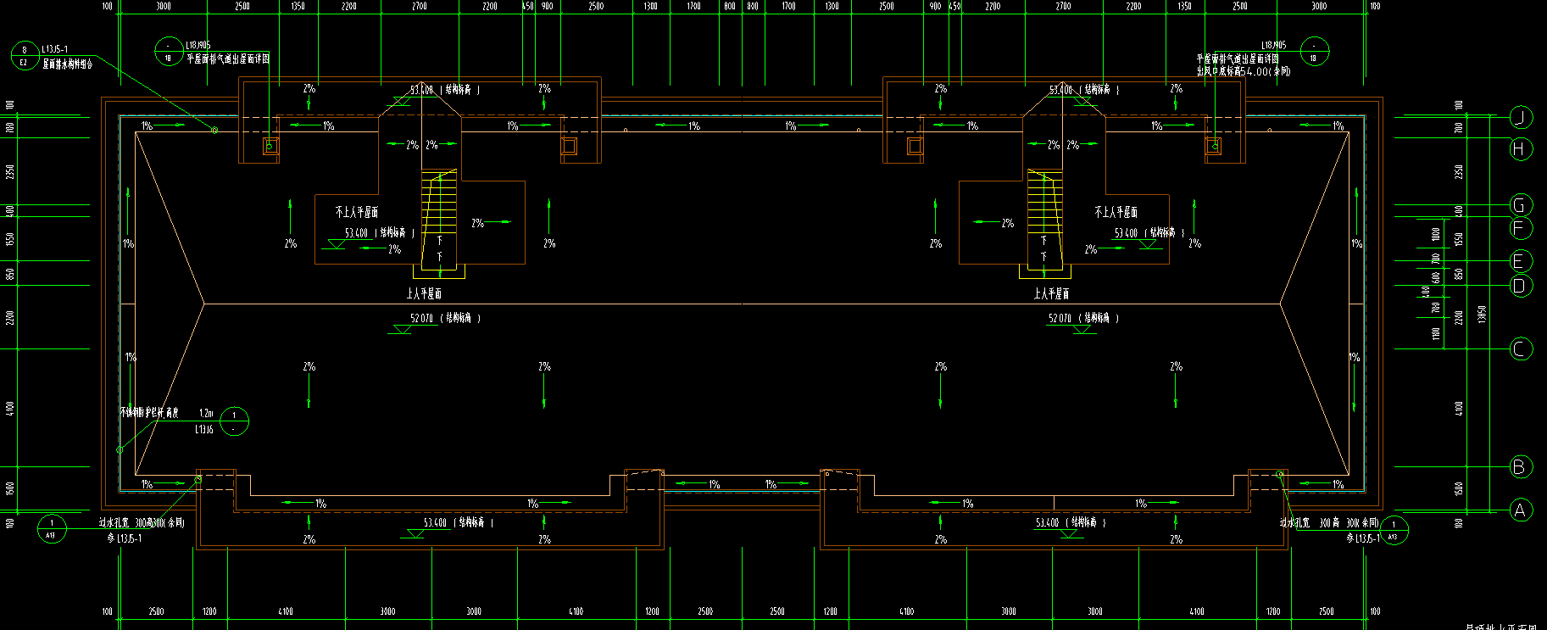Click the overall dimension 13950
Viewport: 1547px width, 630px height.
[x=1482, y=314]
